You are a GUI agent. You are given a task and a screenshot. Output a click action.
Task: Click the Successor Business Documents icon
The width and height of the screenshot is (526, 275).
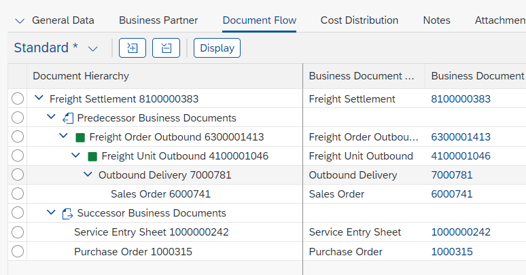[68, 213]
